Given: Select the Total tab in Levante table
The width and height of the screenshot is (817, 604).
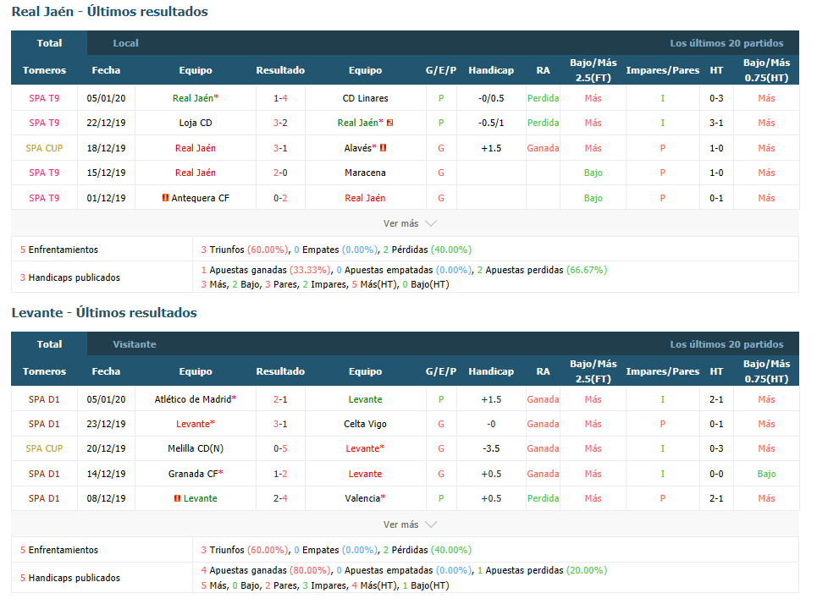Looking at the screenshot, I should point(49,344).
